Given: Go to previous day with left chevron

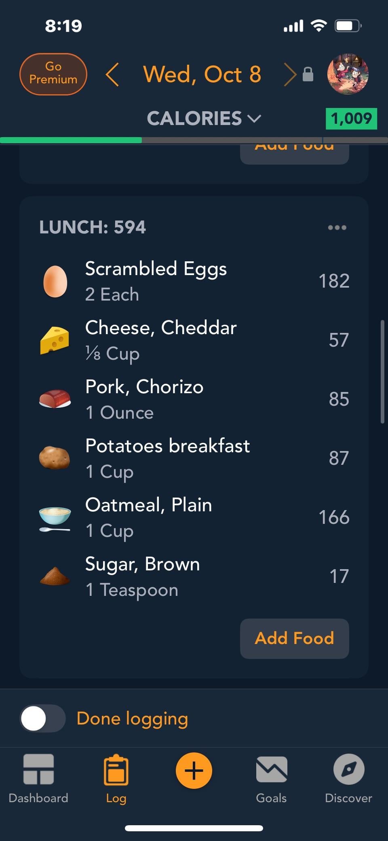Looking at the screenshot, I should tap(112, 74).
